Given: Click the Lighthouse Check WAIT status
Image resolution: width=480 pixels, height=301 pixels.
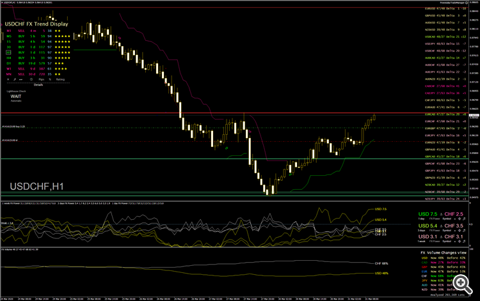Looking at the screenshot, I should point(16,96).
